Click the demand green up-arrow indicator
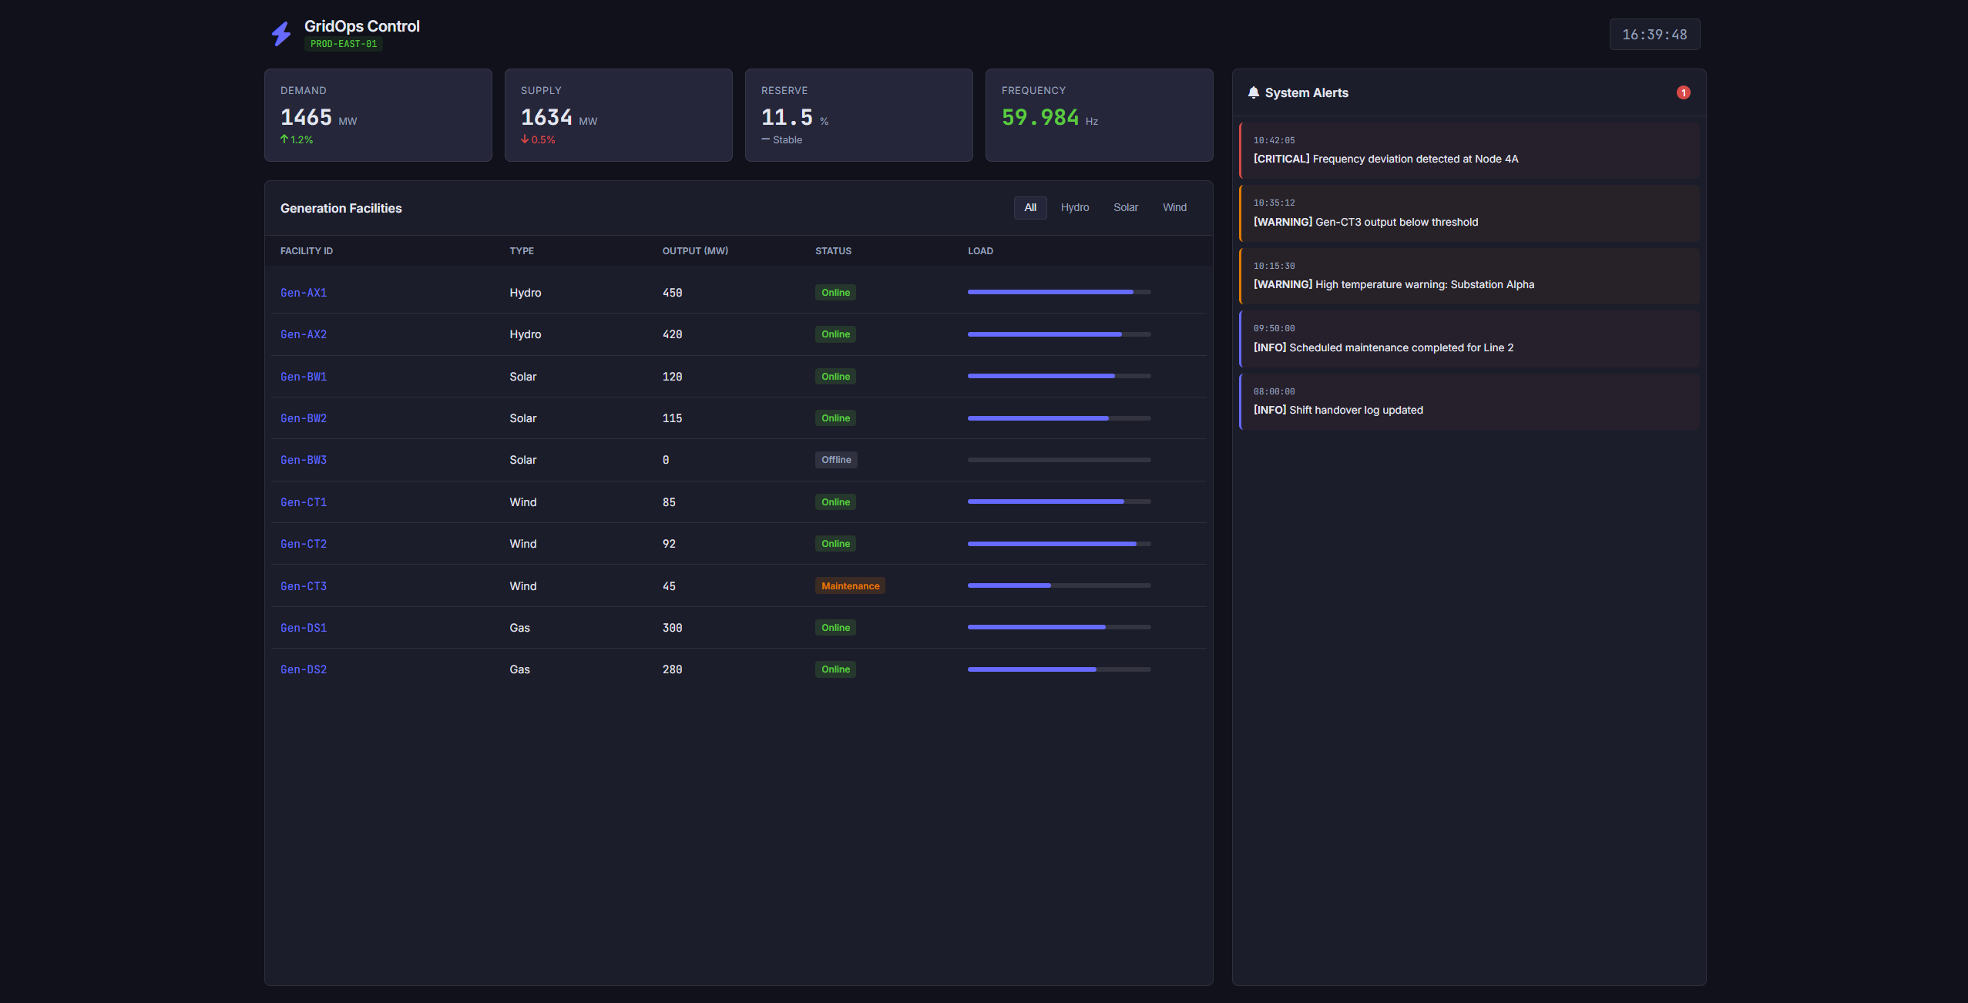 (284, 139)
